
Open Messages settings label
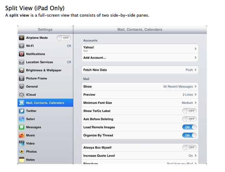pyautogui.click(x=33, y=127)
